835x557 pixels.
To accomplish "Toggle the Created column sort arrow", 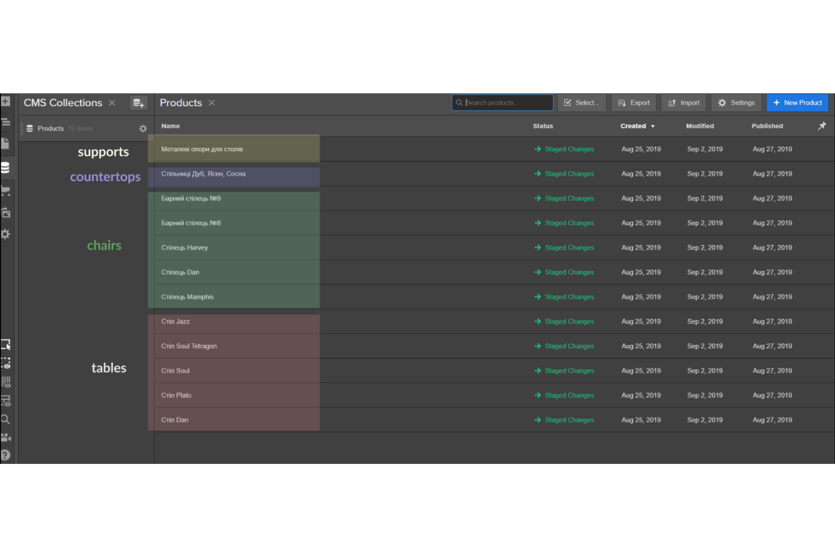I will (653, 126).
